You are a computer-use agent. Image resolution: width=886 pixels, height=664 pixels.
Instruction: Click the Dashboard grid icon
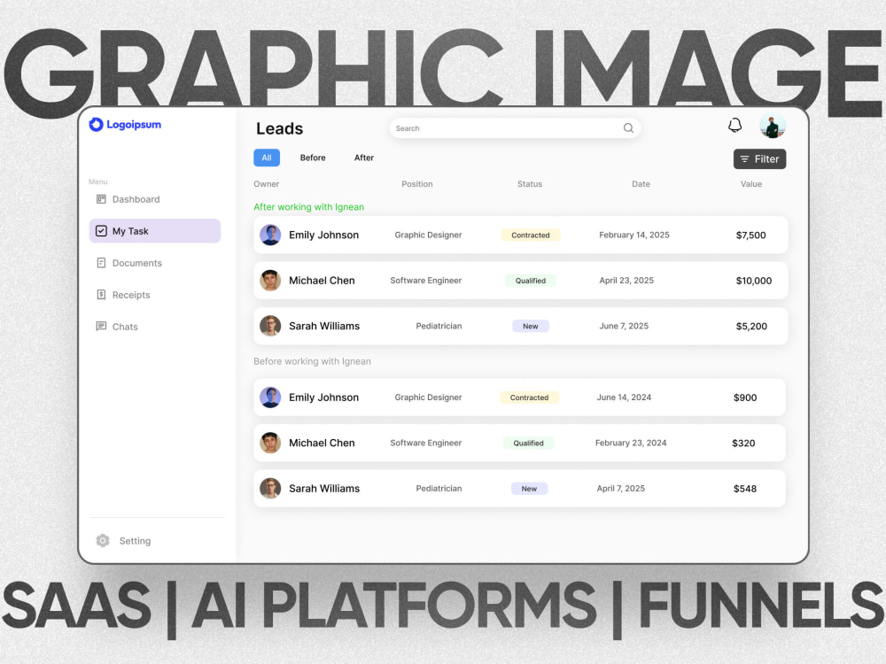(101, 198)
